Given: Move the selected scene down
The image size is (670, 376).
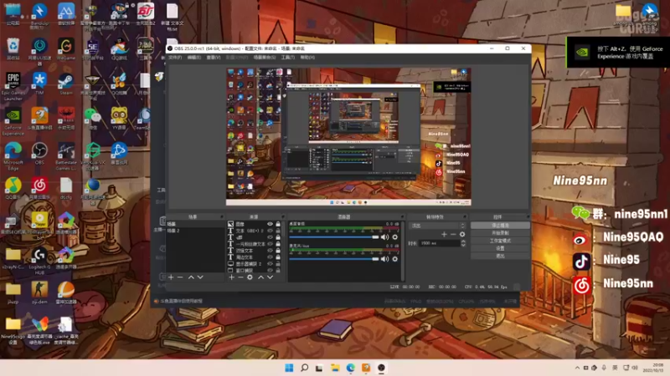Looking at the screenshot, I should pos(200,277).
